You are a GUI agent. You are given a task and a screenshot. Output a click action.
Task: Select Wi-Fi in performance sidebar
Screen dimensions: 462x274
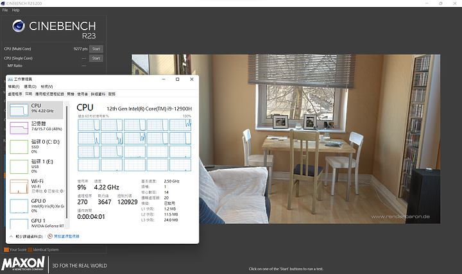click(x=35, y=186)
